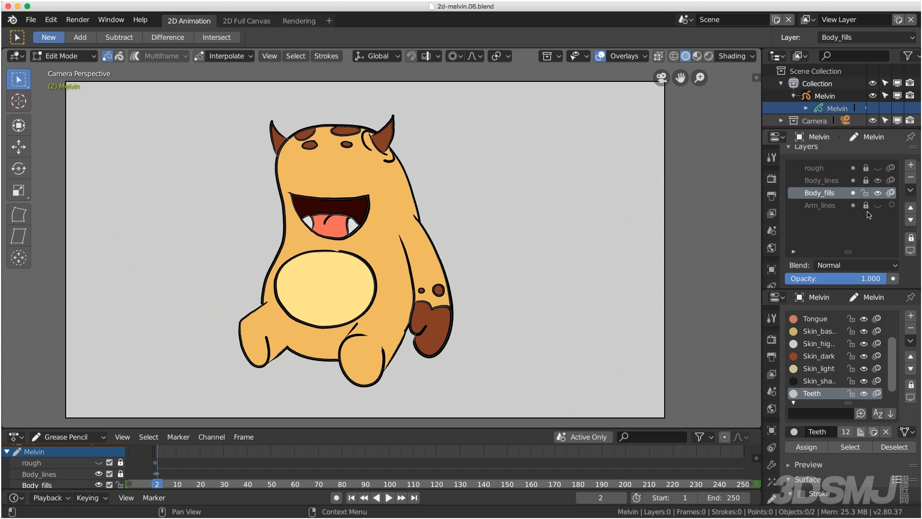Toggle Body_lines channel checkbox in dopesheet
This screenshot has height=519, width=922.
109,474
